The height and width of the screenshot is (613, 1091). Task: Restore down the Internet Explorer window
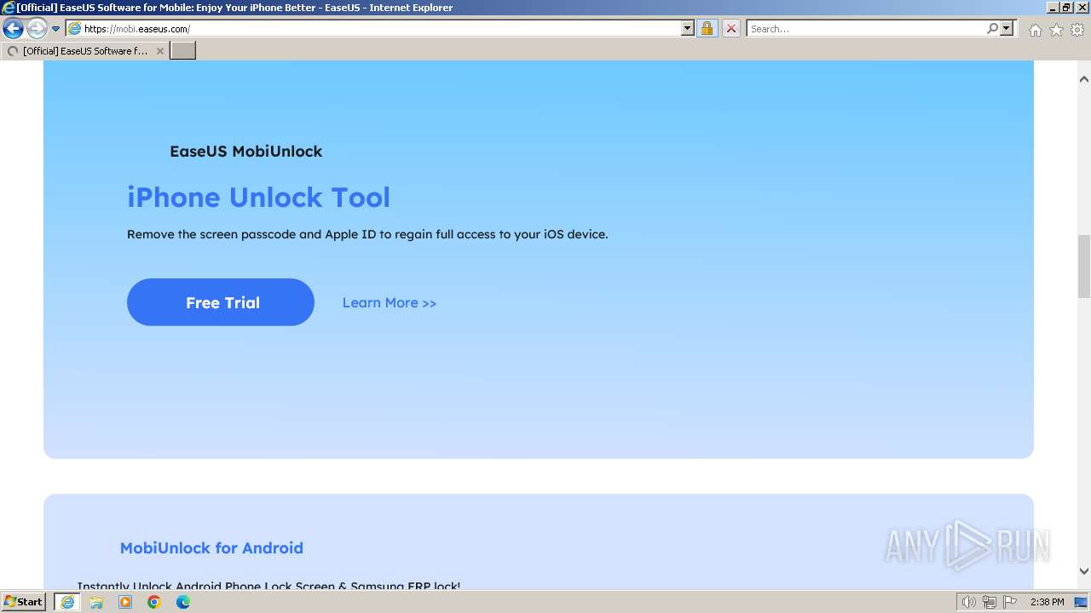coord(1065,7)
